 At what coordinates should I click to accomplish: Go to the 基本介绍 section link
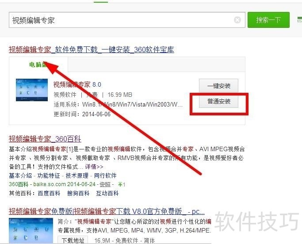(x=20, y=175)
